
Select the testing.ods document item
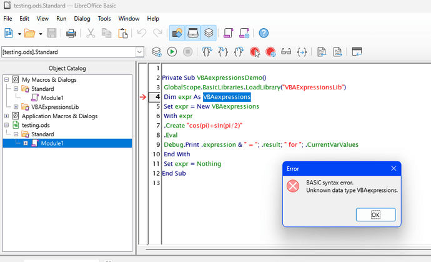point(36,125)
